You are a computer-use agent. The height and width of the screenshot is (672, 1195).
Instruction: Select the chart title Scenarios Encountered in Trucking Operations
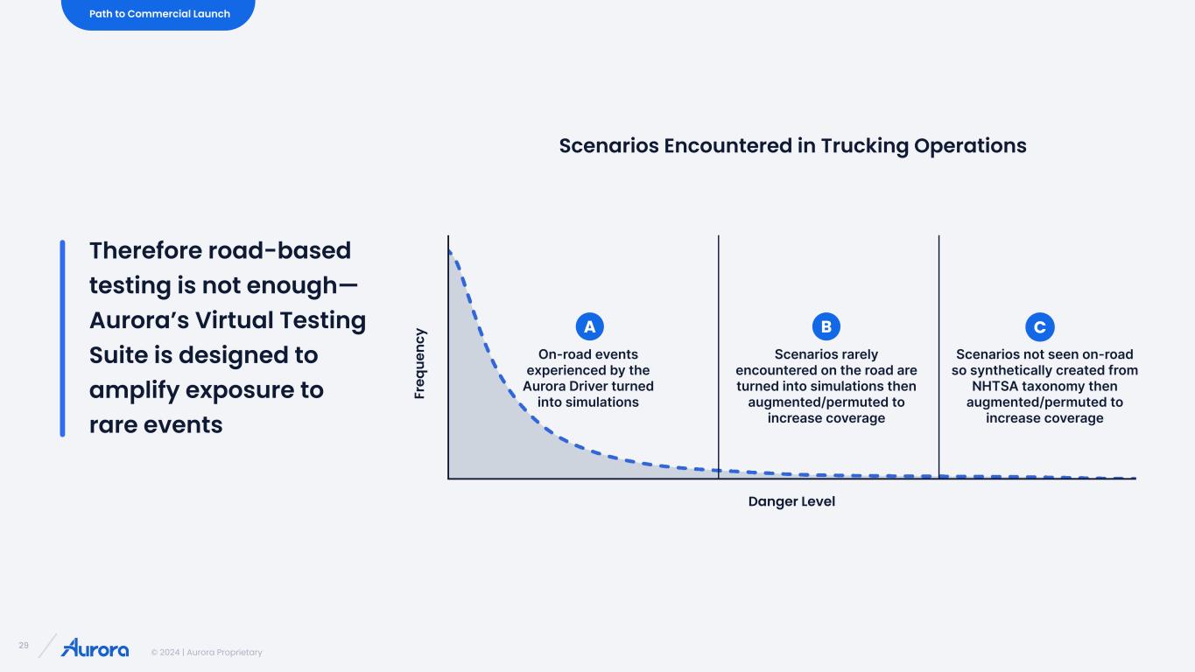792,145
